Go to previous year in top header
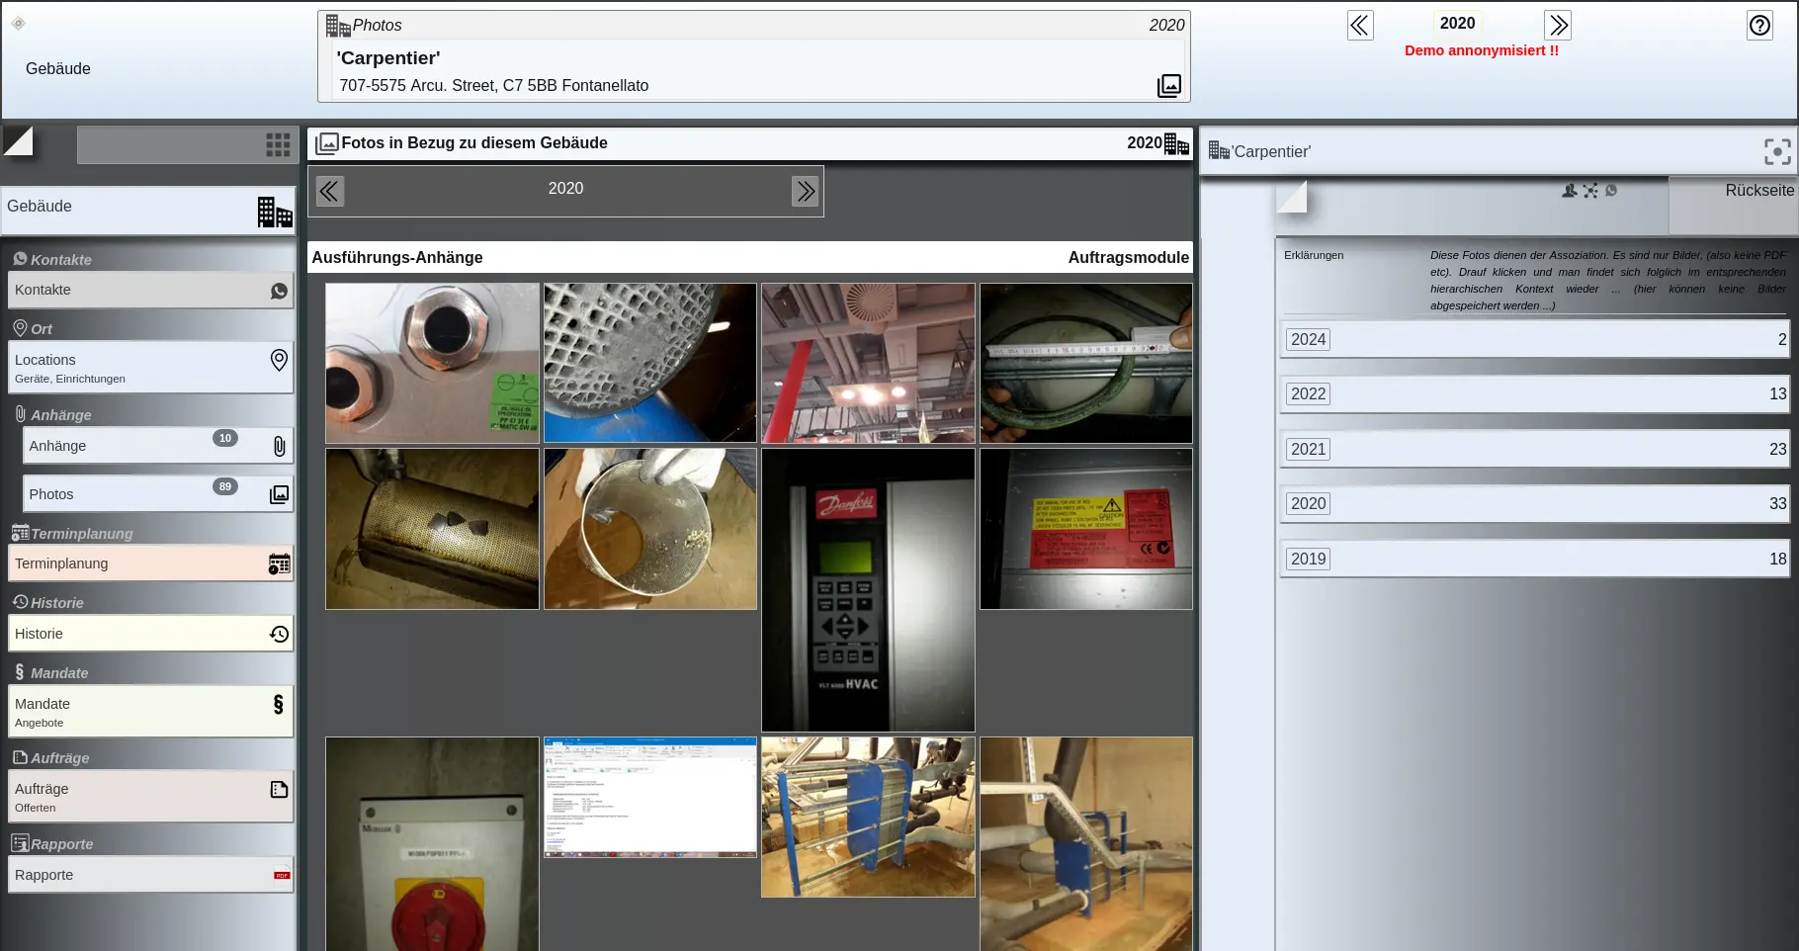 pyautogui.click(x=1360, y=26)
